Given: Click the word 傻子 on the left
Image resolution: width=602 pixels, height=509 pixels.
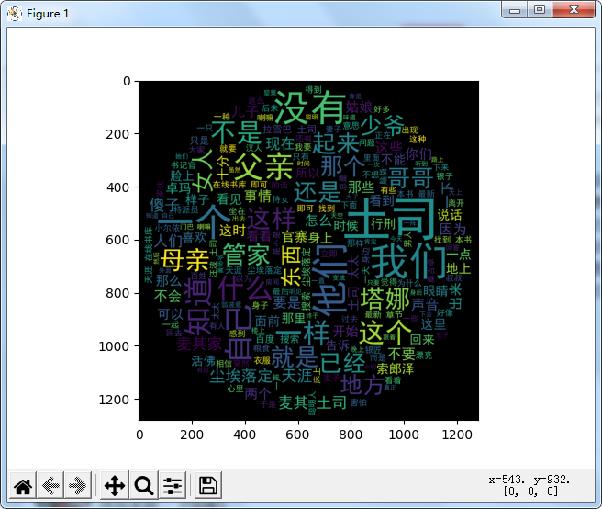Looking at the screenshot, I should coord(164,205).
